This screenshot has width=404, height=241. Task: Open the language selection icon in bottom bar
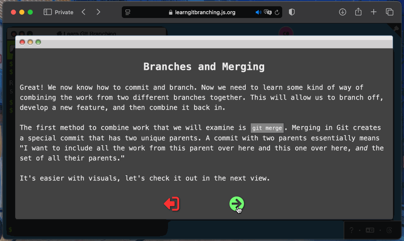click(370, 230)
